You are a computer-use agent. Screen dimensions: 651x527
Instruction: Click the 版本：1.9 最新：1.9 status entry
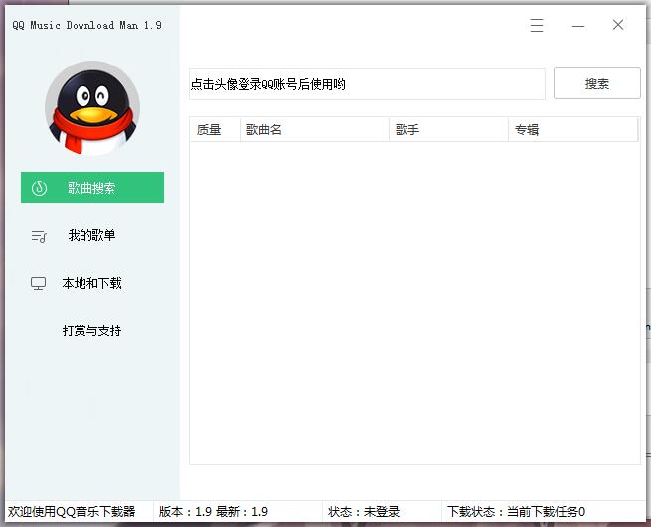coord(214,512)
